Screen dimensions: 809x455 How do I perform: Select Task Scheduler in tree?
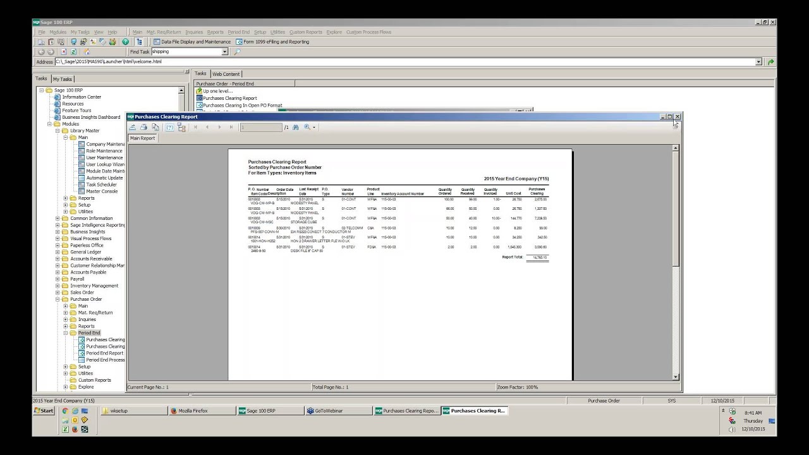(x=101, y=185)
